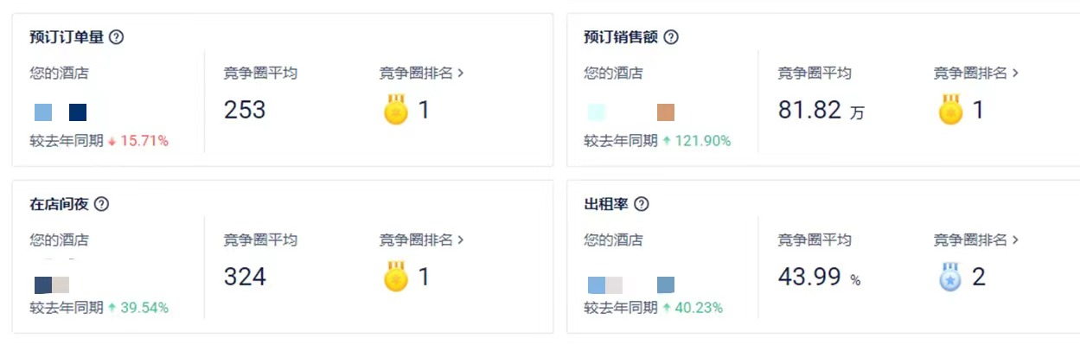Expand 竞争圈排名 in the 预订订单量 card
Viewport: 1080px width, 345px height.
point(422,73)
